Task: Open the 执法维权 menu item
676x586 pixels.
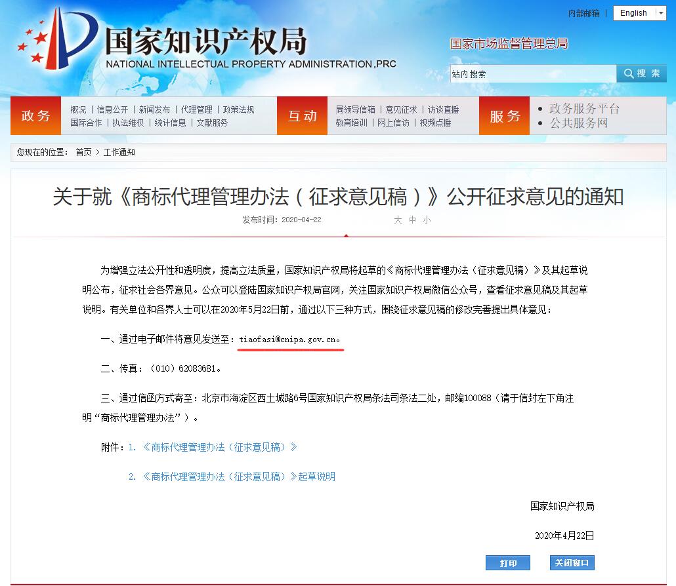Action: (x=128, y=123)
